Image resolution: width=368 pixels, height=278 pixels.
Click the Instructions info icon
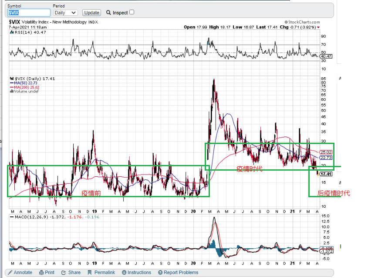(124, 272)
